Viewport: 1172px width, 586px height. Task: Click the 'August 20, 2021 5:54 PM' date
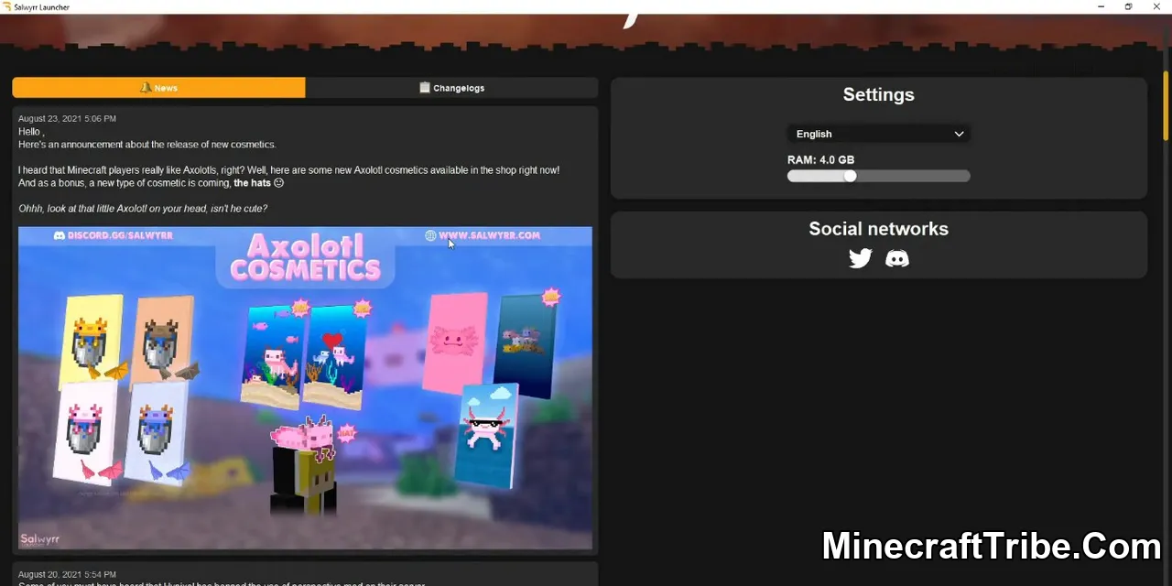67,575
